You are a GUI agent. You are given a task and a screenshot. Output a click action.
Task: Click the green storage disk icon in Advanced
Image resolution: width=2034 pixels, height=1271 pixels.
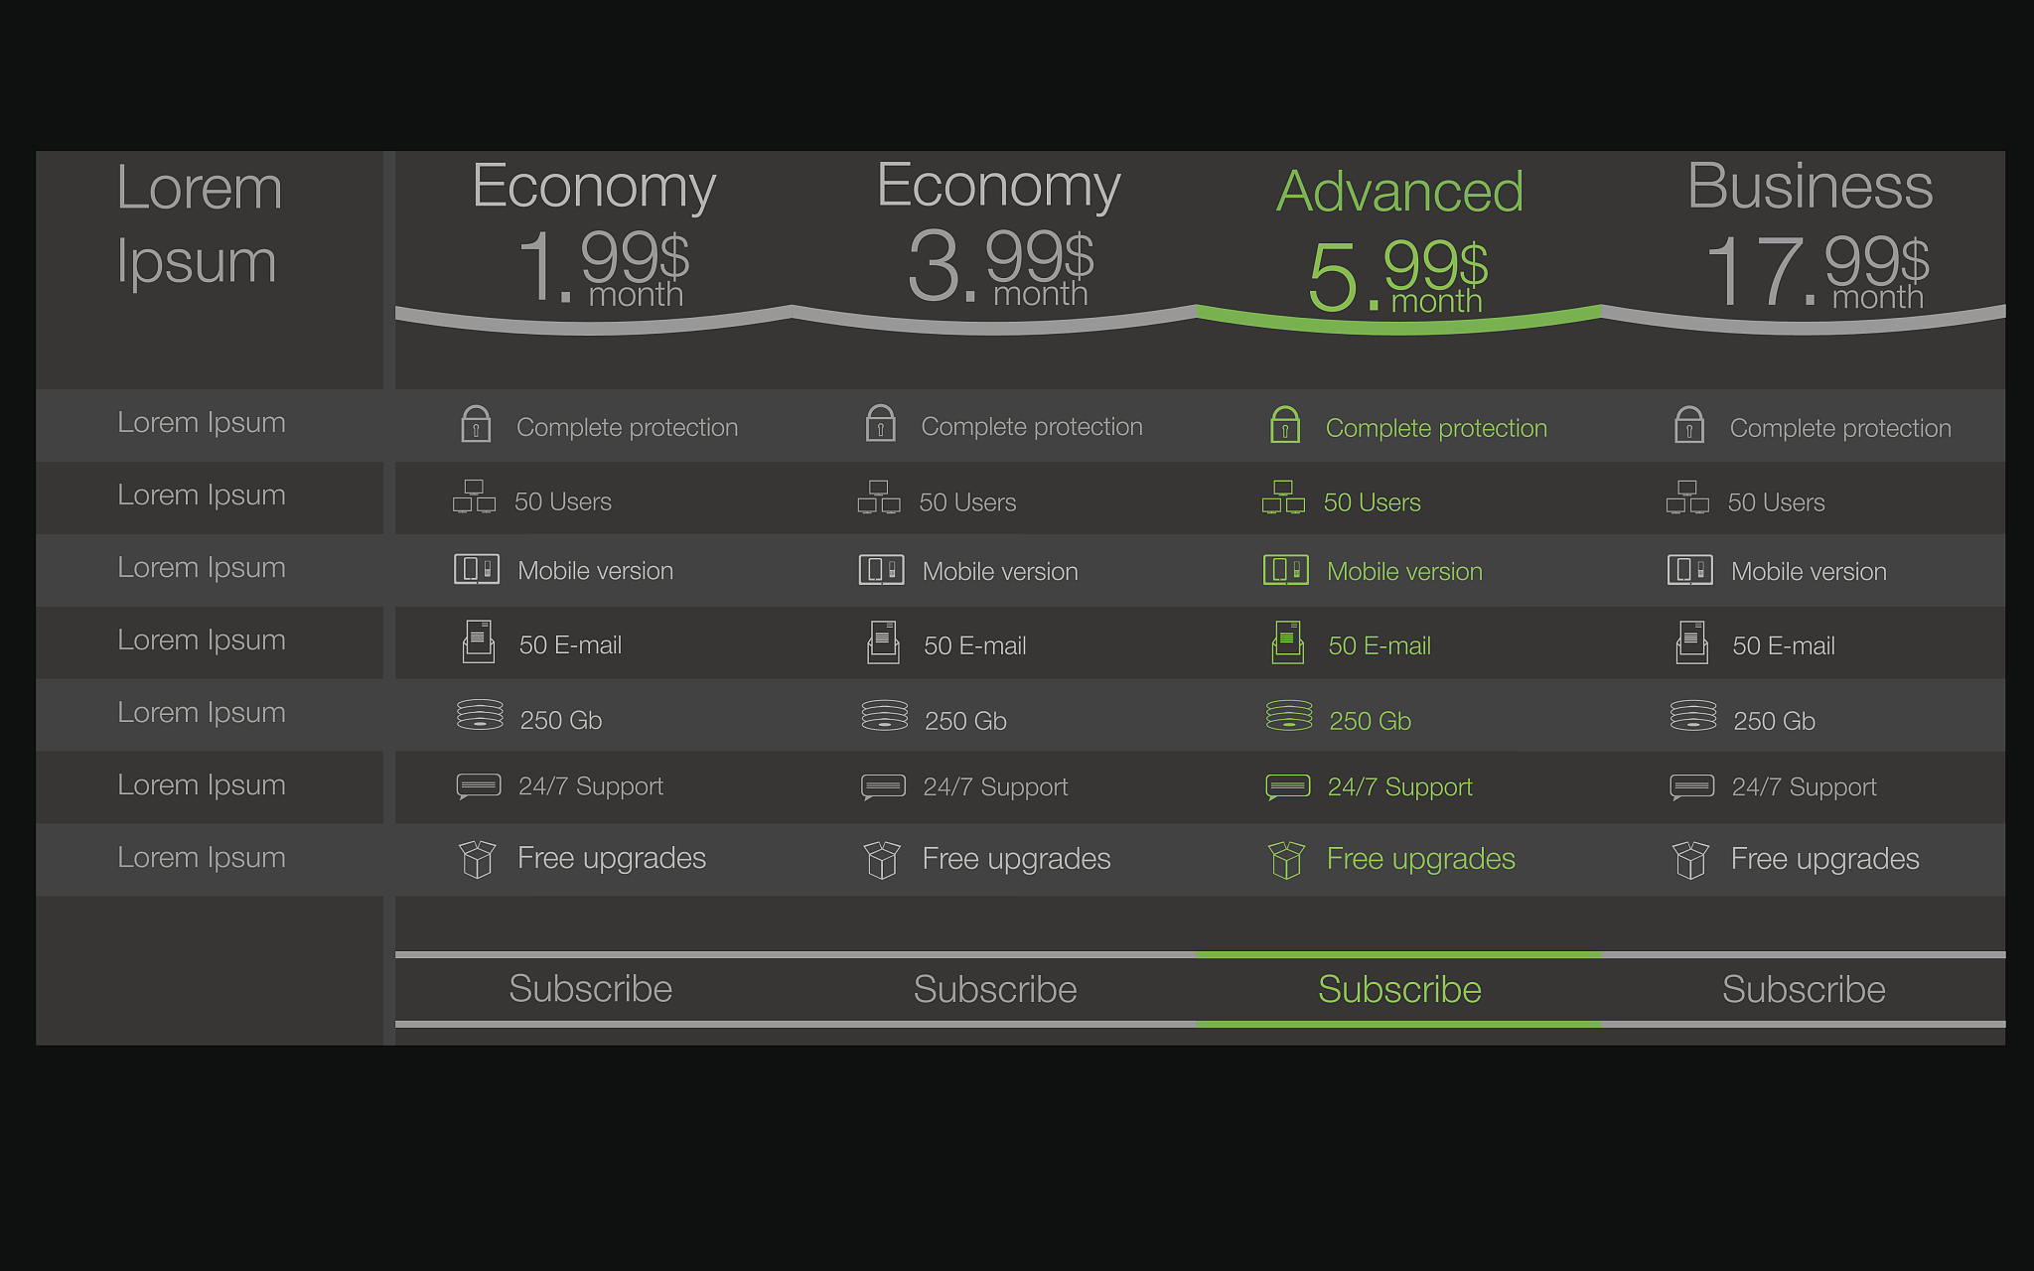[x=1289, y=715]
